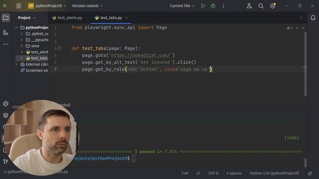Toggle the read-only lock icon
319x179 pixels.
tap(310, 174)
